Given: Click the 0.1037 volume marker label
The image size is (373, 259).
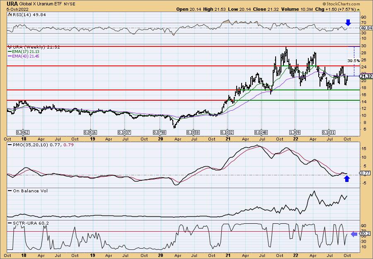Looking at the screenshot, I should point(124,132).
